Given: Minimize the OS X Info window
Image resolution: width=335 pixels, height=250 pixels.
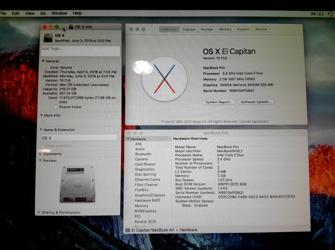Looking at the screenshot, I should [51, 27].
